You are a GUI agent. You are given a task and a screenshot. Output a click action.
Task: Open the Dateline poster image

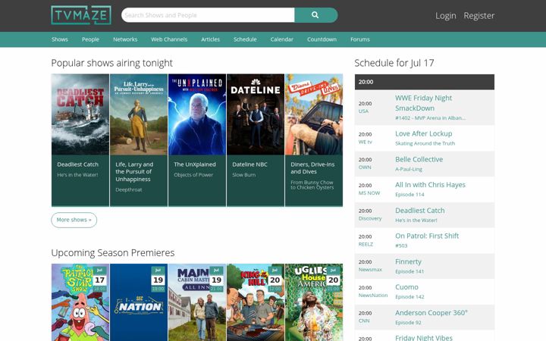(256, 114)
